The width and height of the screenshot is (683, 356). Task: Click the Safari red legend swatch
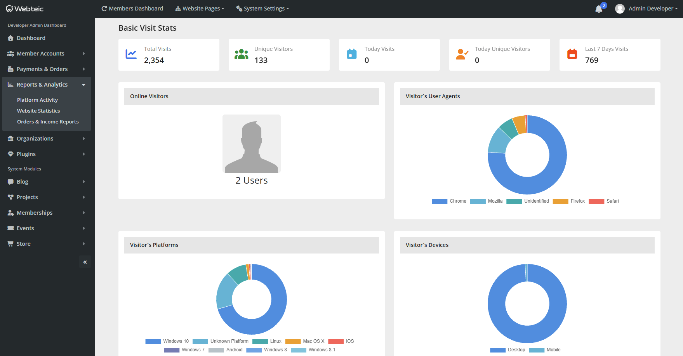click(596, 201)
